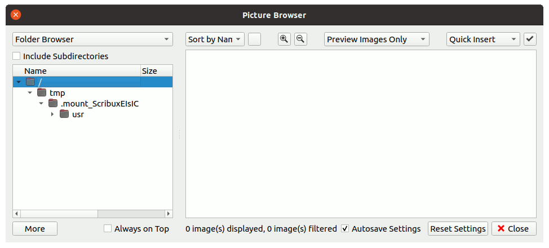Image resolution: width=549 pixels, height=248 pixels.
Task: Open the Sort by Name dropdown
Action: (x=215, y=39)
